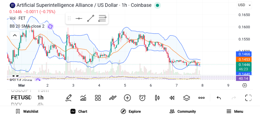Toggle fullscreen mode

pyautogui.click(x=248, y=98)
